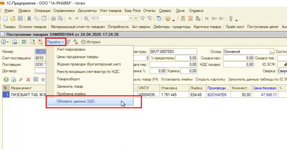Open file using the folder icon
This screenshot has width=287, height=149.
tap(13, 18)
